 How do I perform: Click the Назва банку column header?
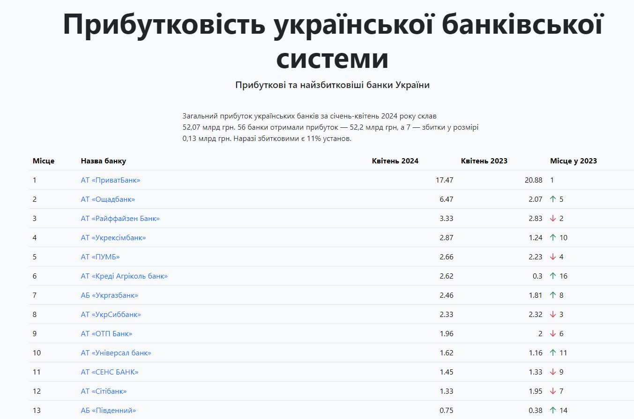(103, 161)
